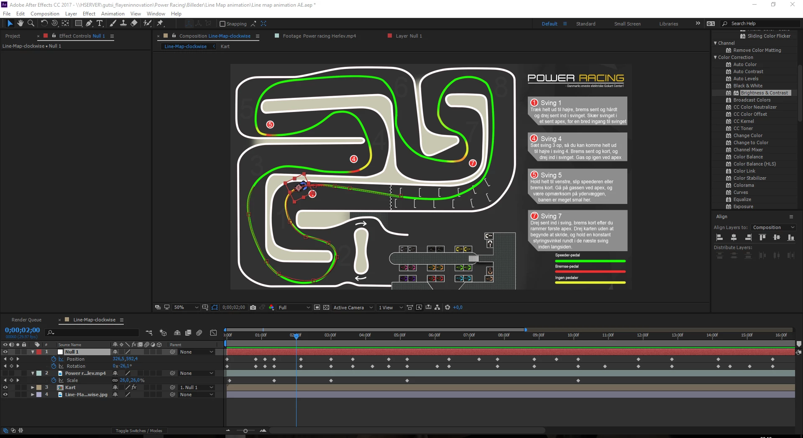
Task: Collapse the Channel effects category
Action: click(716, 43)
